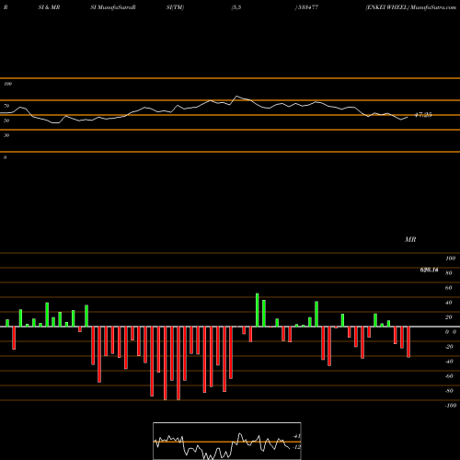Click the MR axis 20 label
This screenshot has height=460, width=460.
[449, 317]
